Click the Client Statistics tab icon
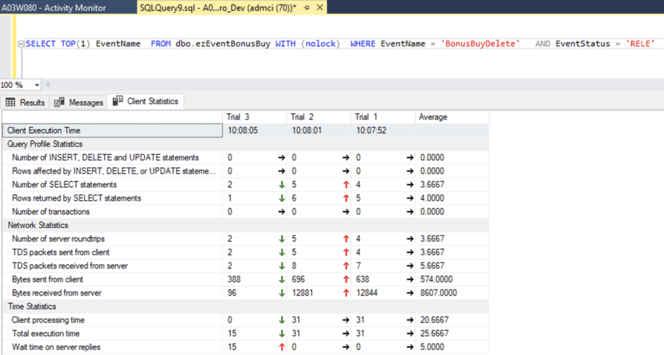This screenshot has width=664, height=355. [117, 101]
